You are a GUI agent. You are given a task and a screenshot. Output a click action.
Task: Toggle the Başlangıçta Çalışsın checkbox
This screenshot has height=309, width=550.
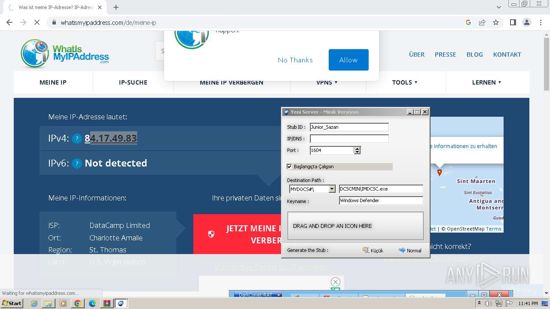pyautogui.click(x=289, y=167)
